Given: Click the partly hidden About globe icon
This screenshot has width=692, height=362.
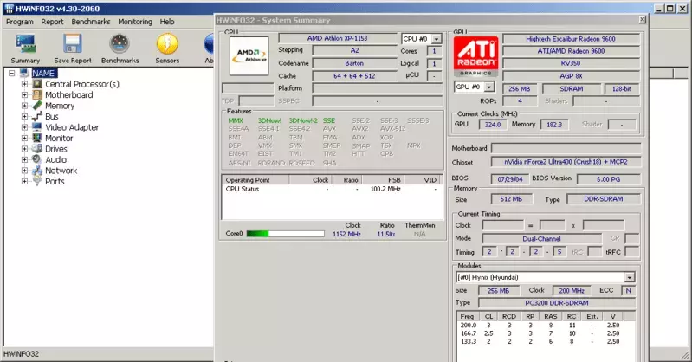Looking at the screenshot, I should pyautogui.click(x=210, y=44).
